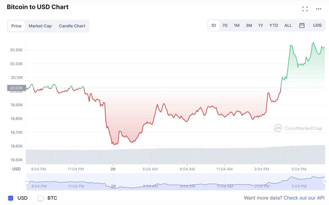This screenshot has height=205, width=329.
Task: Toggle LOG scale on chart
Action: click(317, 25)
